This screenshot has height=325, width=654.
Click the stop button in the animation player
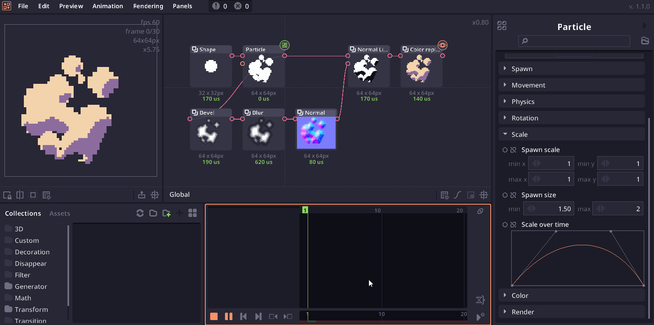coord(214,316)
